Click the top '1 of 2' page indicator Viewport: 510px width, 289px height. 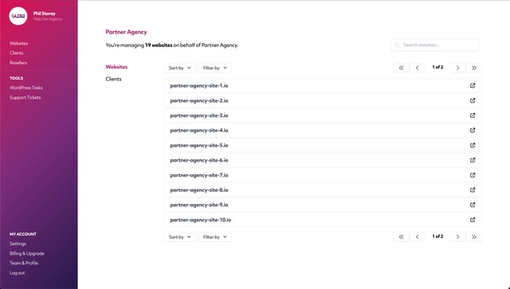437,67
